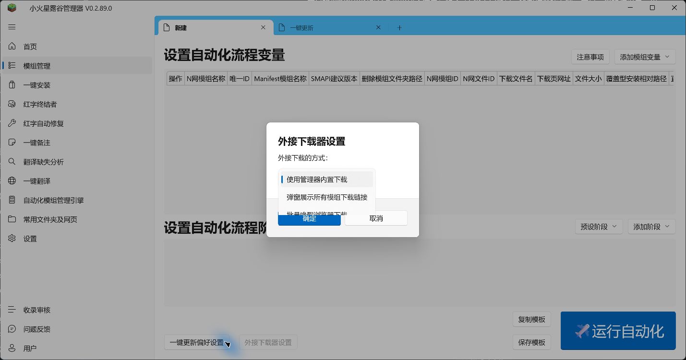Maximize the application window
This screenshot has height=360, width=686.
click(x=652, y=8)
